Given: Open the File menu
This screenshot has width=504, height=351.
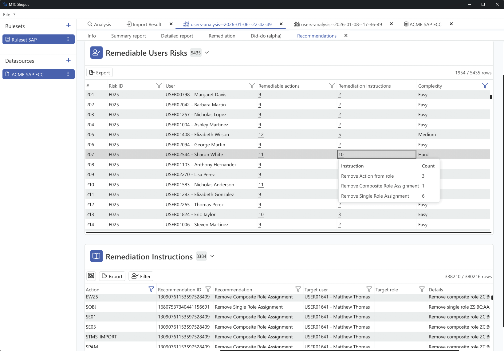Looking at the screenshot, I should [x=6, y=14].
